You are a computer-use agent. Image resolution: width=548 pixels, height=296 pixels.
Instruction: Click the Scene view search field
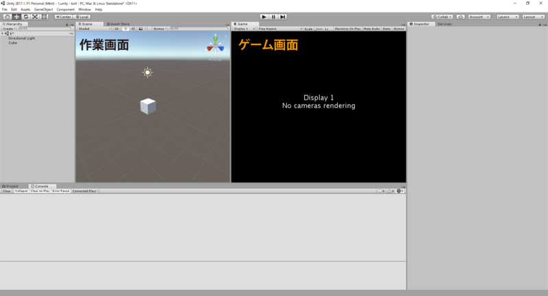point(199,29)
